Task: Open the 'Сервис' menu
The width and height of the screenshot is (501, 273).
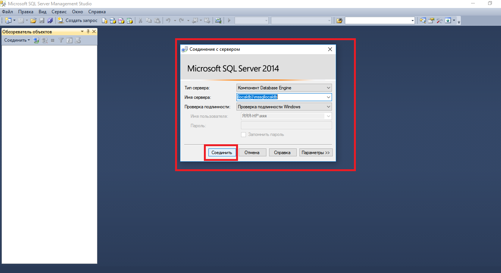Action: pyautogui.click(x=59, y=12)
